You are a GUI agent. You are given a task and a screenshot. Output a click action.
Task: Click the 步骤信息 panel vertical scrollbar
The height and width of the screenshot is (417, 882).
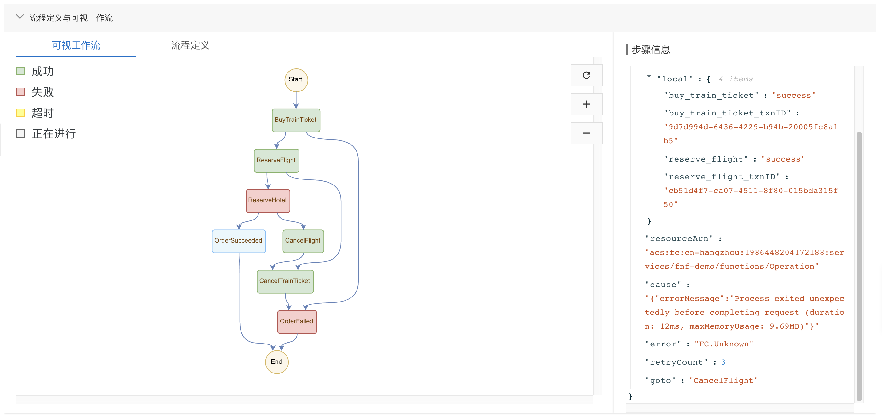[859, 266]
